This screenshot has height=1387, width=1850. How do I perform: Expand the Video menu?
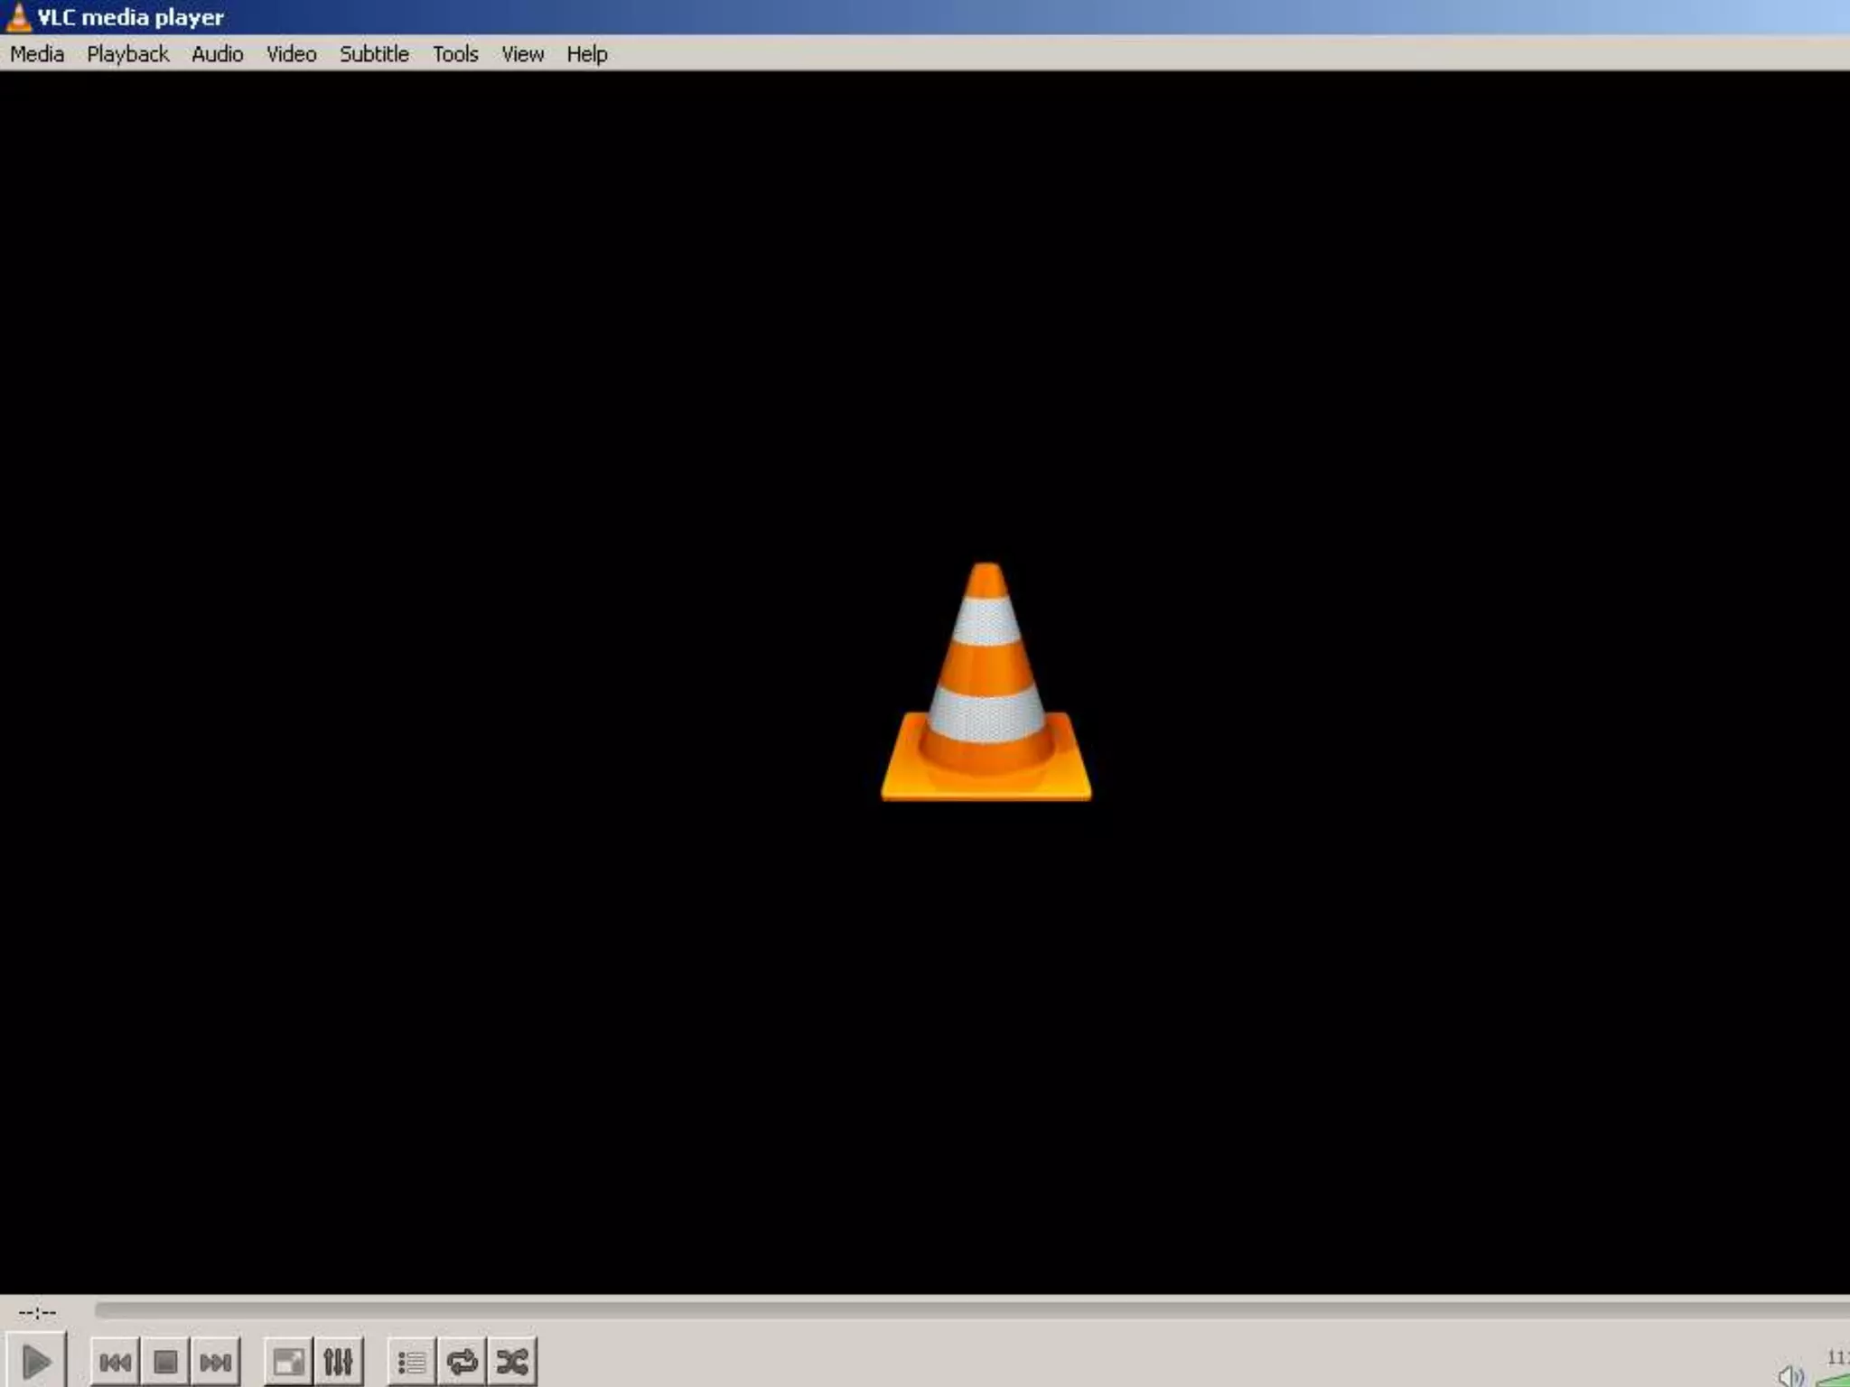(x=291, y=54)
